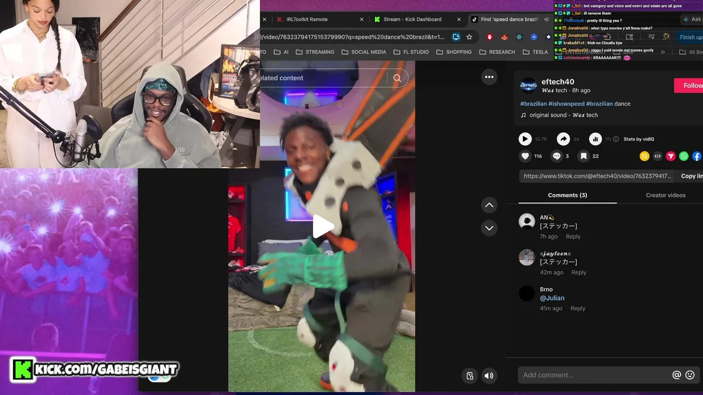Go to previous video with up arrow
The image size is (703, 395).
click(489, 205)
